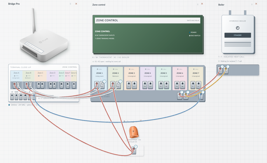Select Bridge Pro pin 13 labeled GND
The width and height of the screenshot is (267, 163).
(x=16, y=97)
